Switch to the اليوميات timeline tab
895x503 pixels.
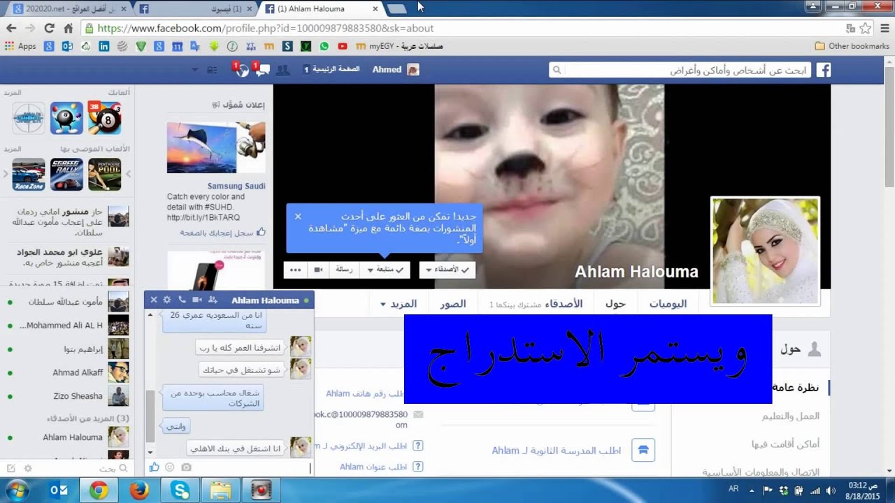(x=668, y=304)
